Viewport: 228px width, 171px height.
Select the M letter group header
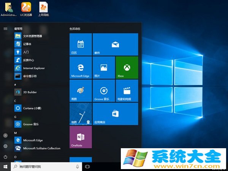point(16,133)
